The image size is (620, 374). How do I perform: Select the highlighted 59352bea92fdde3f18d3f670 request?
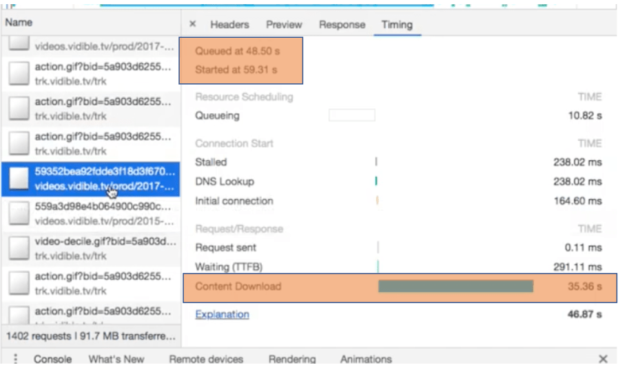(103, 179)
